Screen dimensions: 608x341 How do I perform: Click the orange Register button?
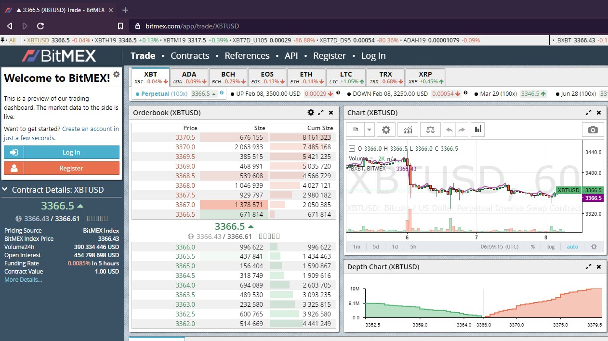pyautogui.click(x=62, y=168)
